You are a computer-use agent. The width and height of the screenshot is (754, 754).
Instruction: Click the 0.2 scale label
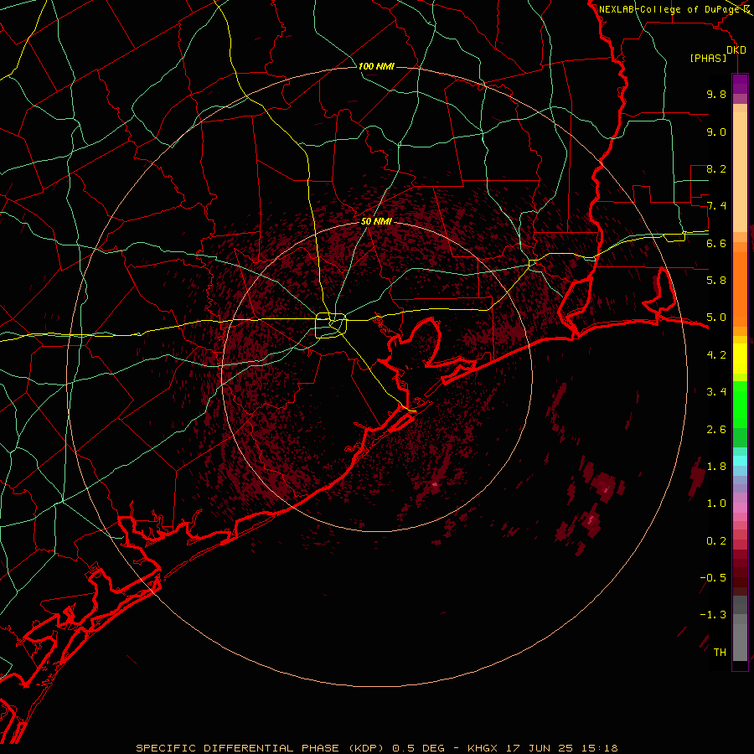coord(716,541)
